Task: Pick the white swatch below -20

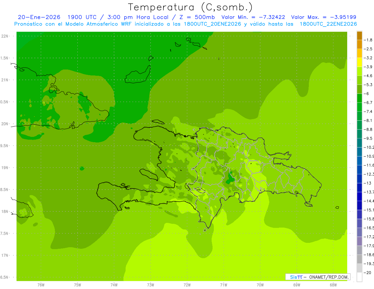Action: pyautogui.click(x=359, y=277)
